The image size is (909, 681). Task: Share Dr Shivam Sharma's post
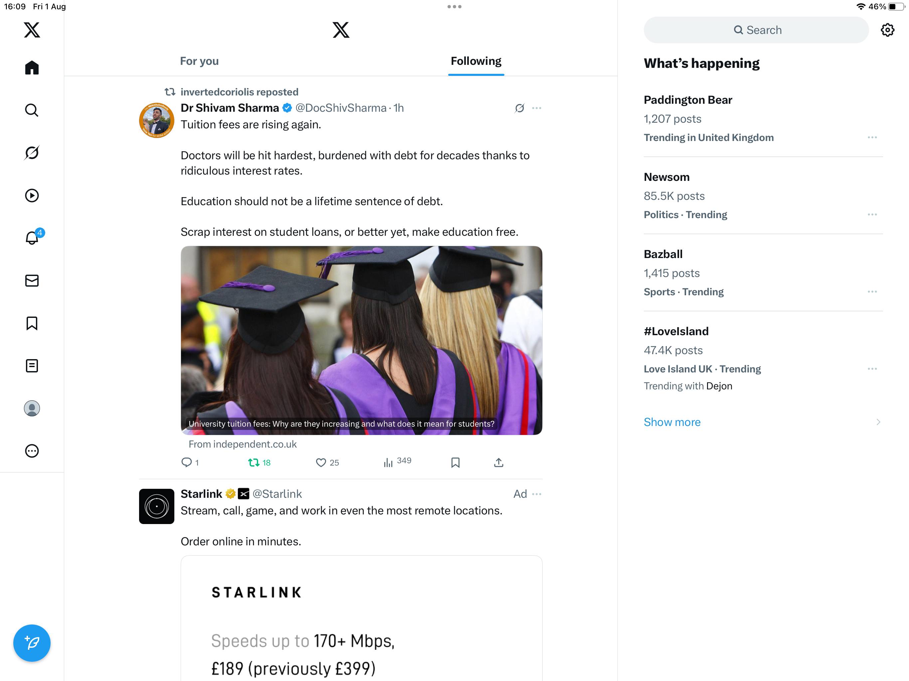[498, 463]
